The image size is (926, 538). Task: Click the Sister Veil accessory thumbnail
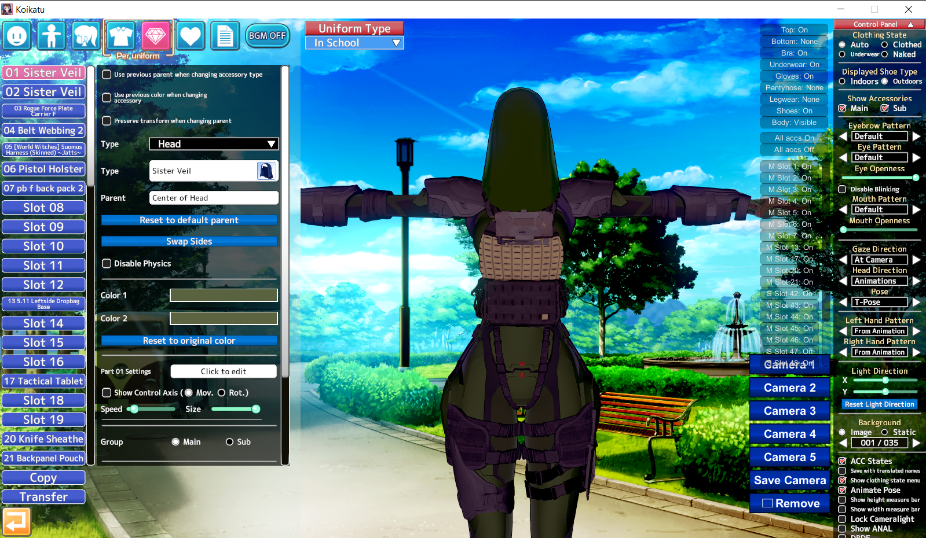(x=266, y=171)
